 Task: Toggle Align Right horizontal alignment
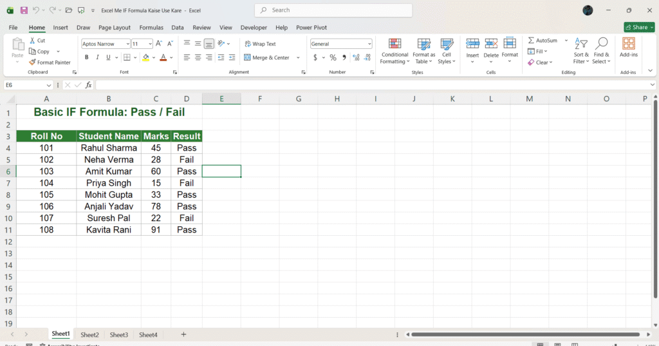(209, 57)
